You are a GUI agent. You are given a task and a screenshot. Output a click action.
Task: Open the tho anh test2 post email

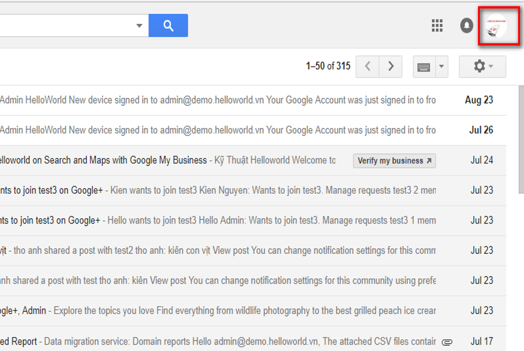(x=253, y=250)
